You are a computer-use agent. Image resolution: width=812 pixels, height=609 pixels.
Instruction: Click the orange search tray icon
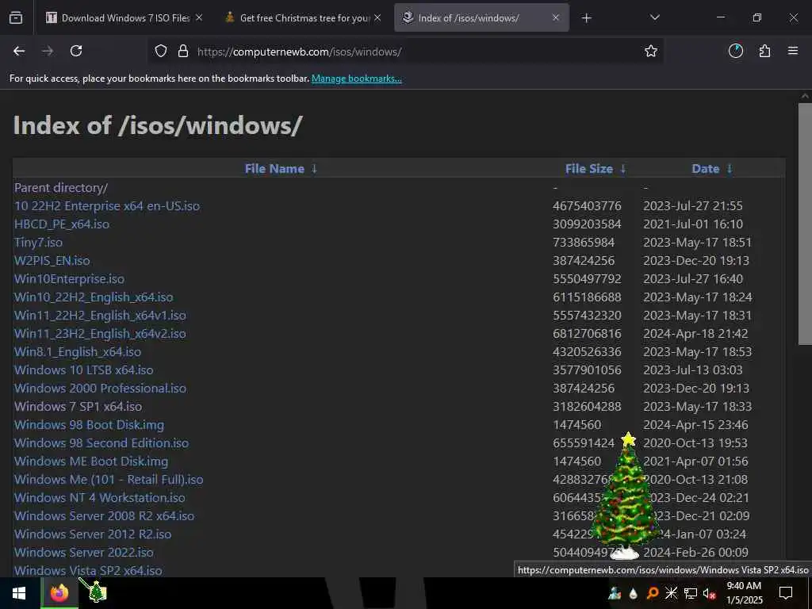pyautogui.click(x=653, y=593)
